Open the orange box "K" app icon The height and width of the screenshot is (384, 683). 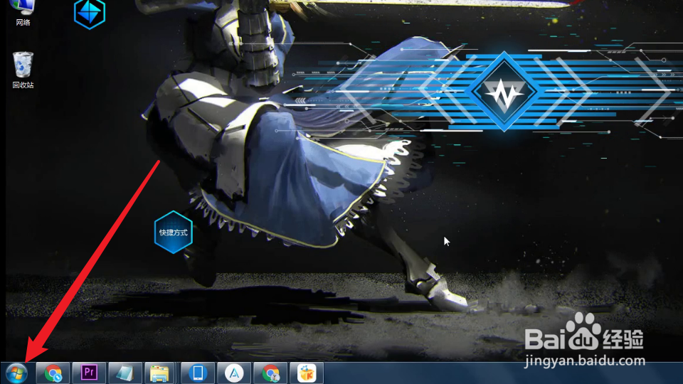click(x=307, y=373)
